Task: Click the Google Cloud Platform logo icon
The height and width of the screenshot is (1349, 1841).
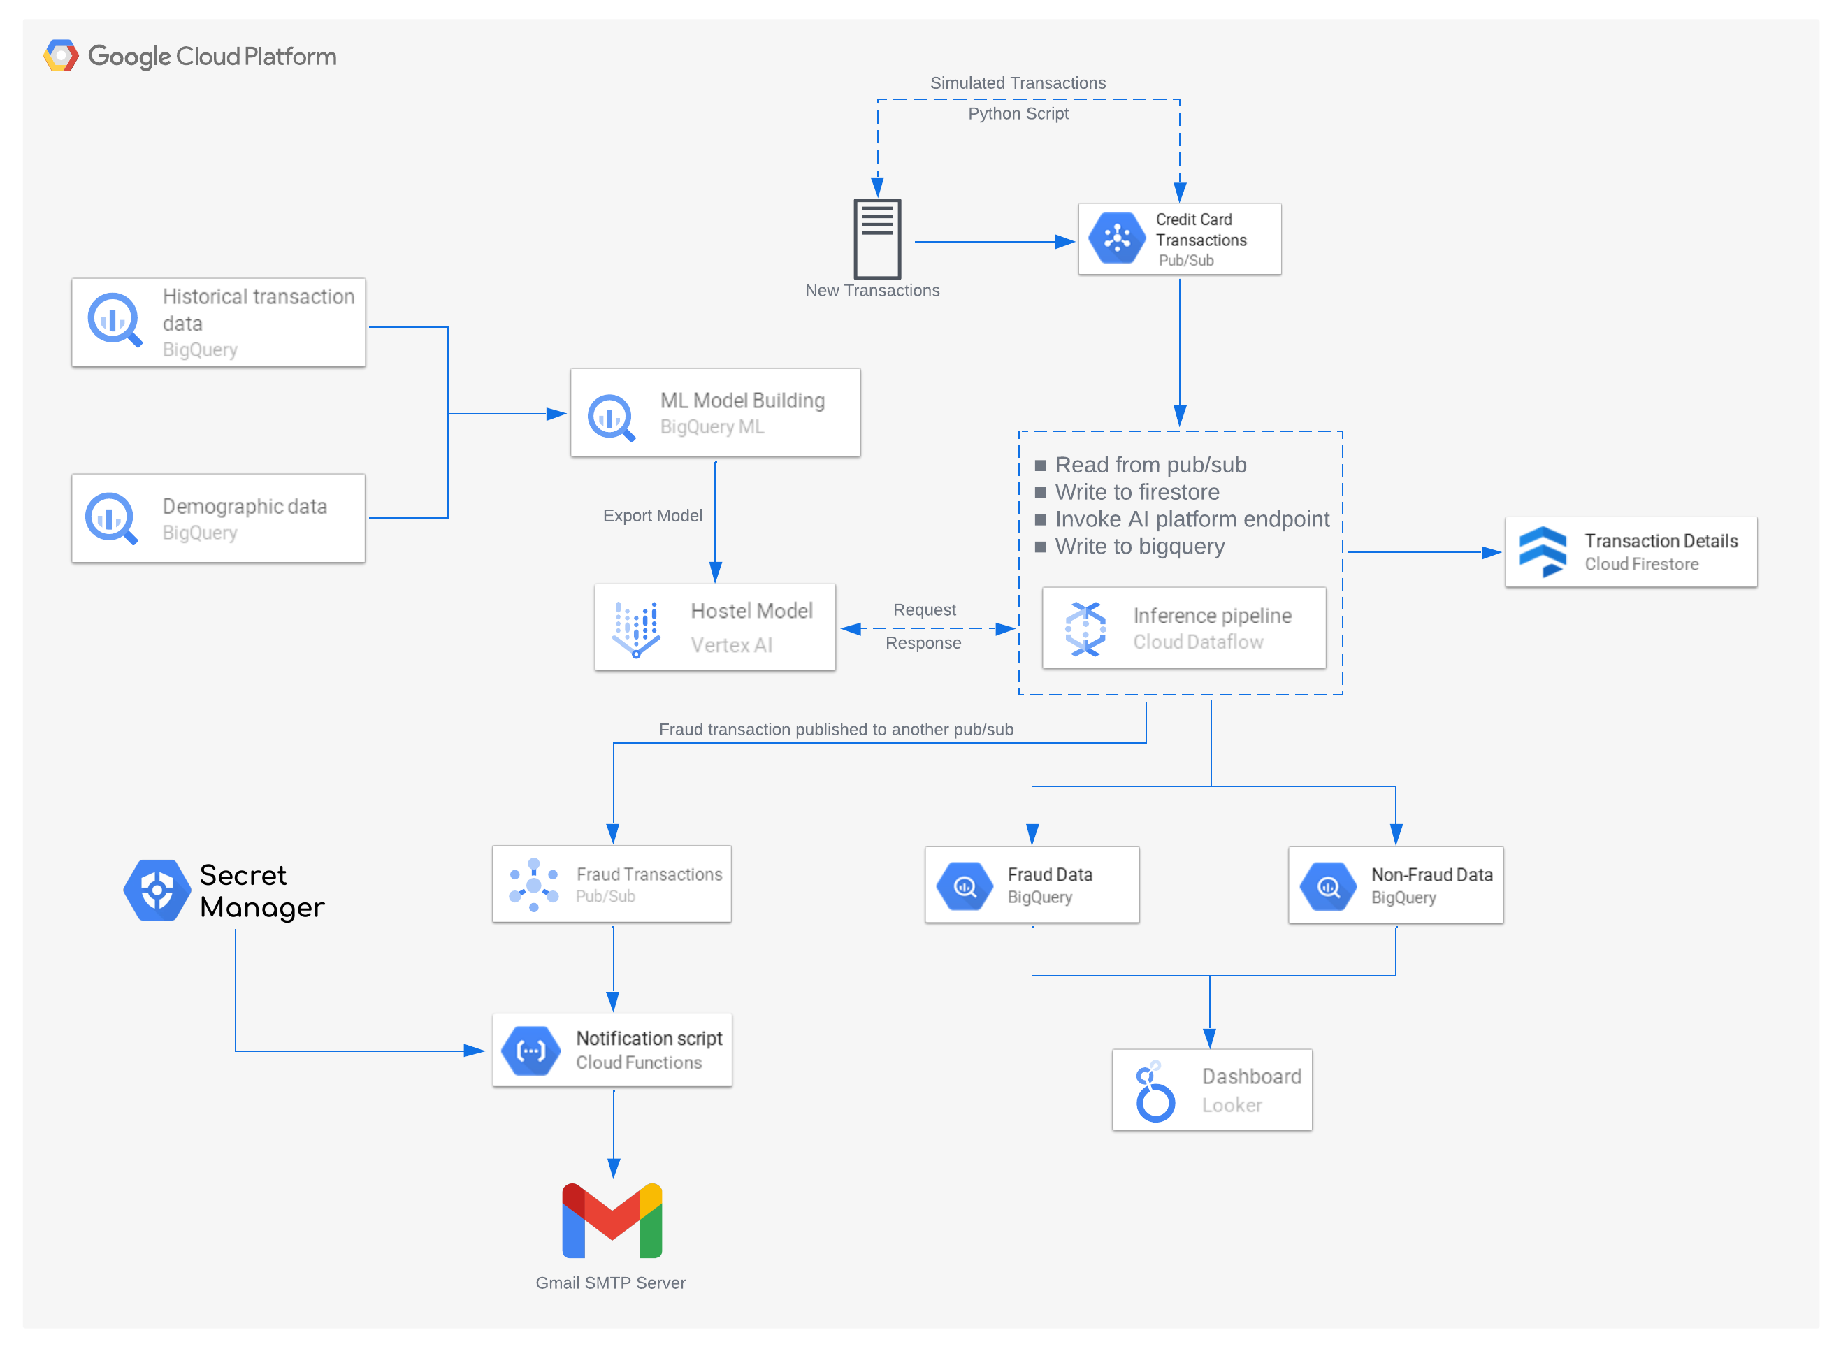Action: (x=62, y=57)
